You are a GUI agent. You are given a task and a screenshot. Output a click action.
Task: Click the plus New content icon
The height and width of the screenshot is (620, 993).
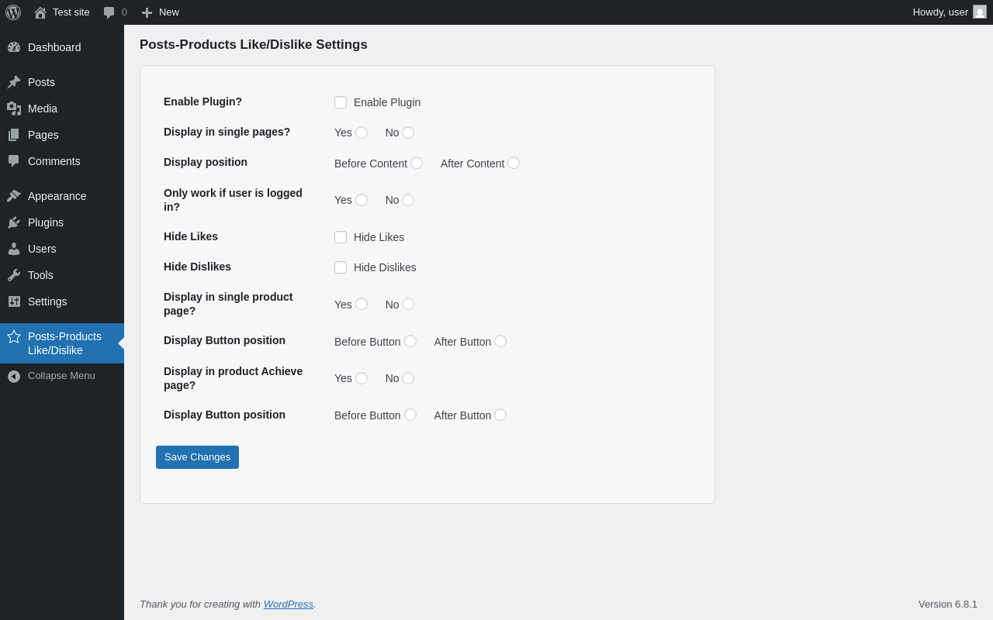pos(147,12)
